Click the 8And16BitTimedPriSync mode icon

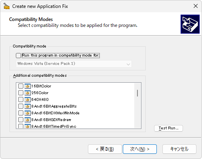click(27, 126)
